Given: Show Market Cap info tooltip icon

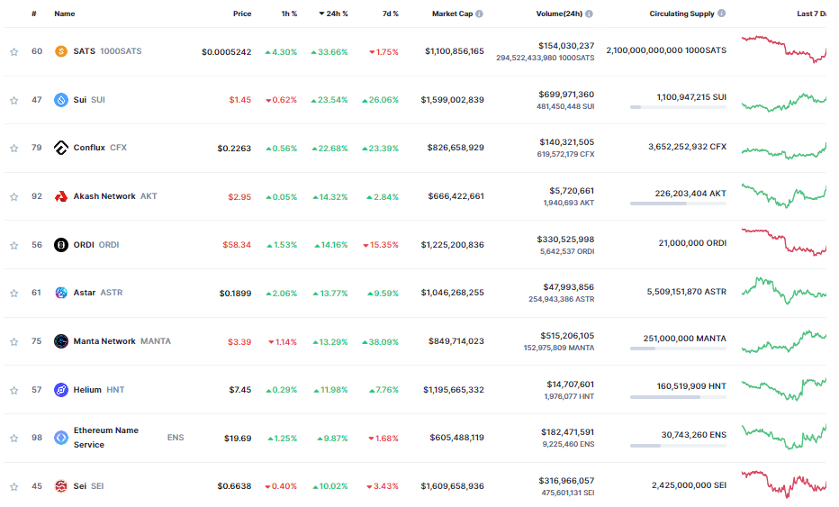Looking at the screenshot, I should point(479,14).
